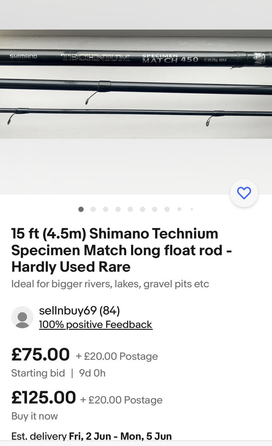This screenshot has height=446, width=272.
Task: Show the fourth photo via carousel dot
Action: [118, 209]
